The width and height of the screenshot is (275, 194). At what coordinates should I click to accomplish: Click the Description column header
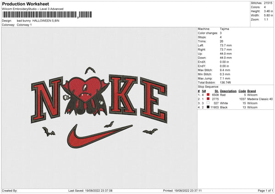click(x=228, y=91)
